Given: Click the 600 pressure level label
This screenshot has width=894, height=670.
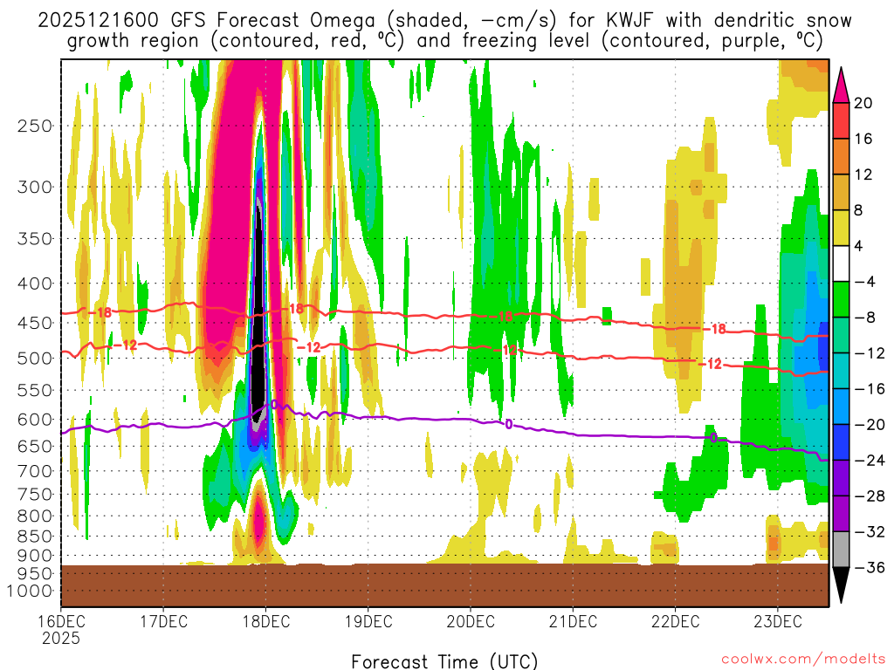Looking at the screenshot, I should tap(35, 420).
